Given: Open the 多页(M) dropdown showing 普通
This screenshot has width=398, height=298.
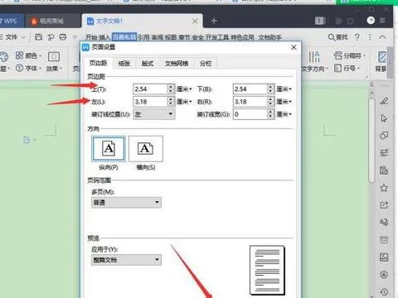Looking at the screenshot, I should (x=126, y=202).
